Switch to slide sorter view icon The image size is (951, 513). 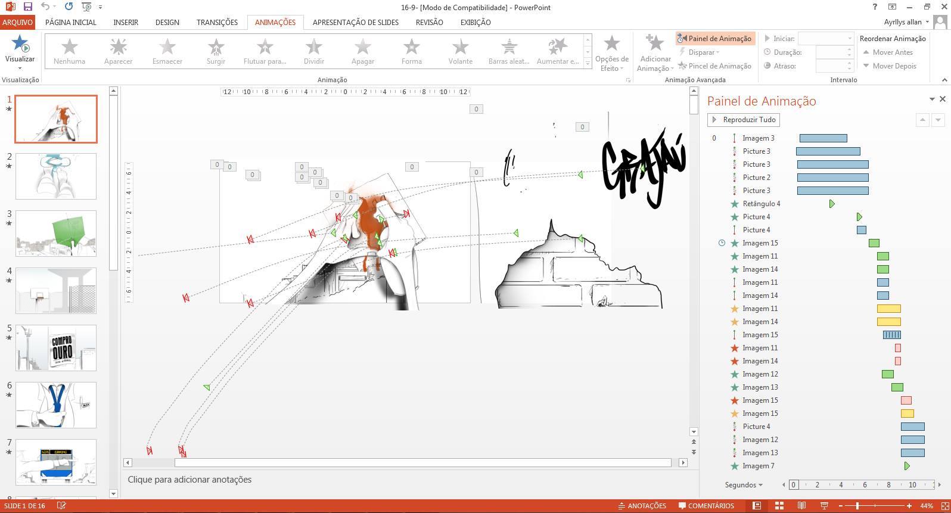pyautogui.click(x=779, y=506)
